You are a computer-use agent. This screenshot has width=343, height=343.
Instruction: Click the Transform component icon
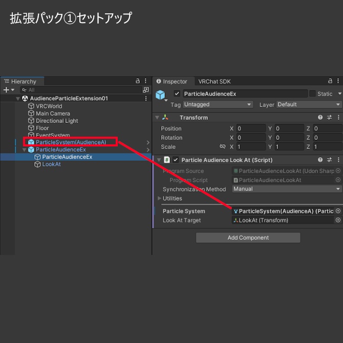pos(165,117)
